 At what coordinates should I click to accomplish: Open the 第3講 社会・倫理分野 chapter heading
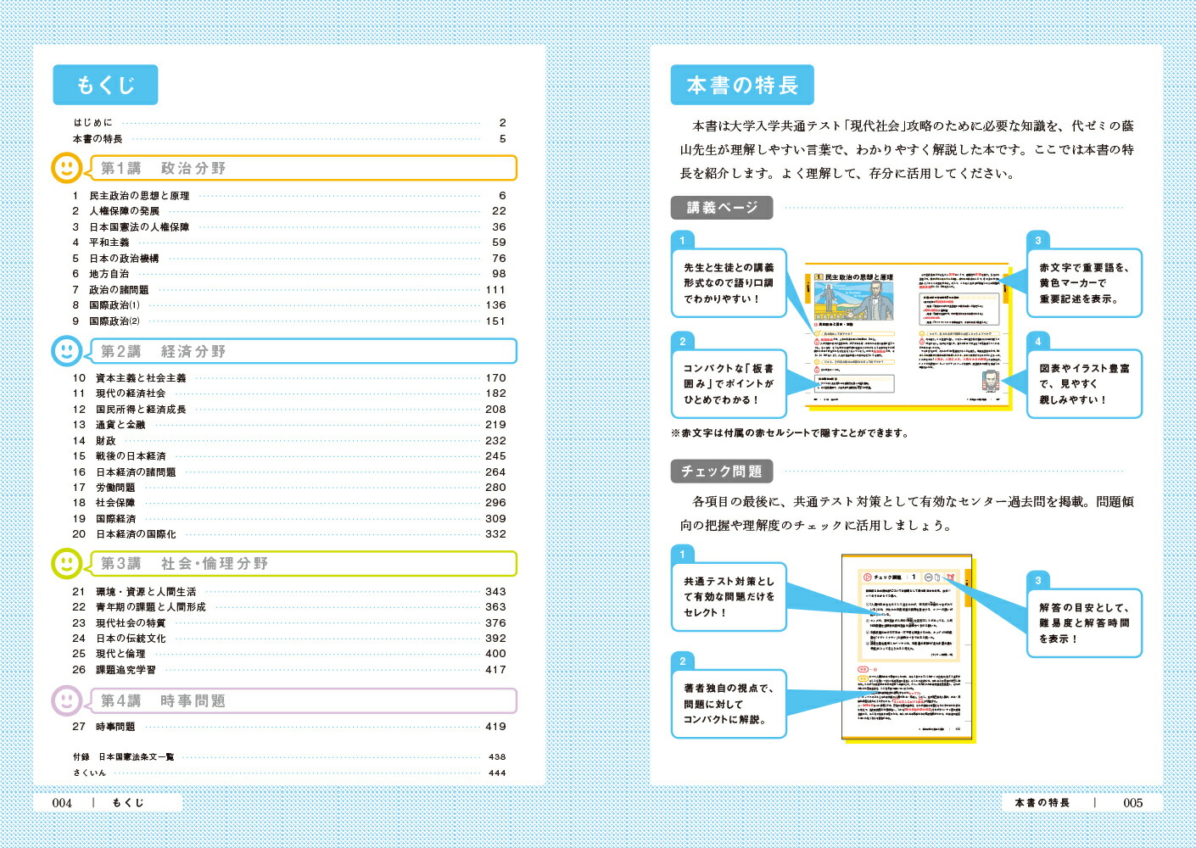tap(302, 563)
